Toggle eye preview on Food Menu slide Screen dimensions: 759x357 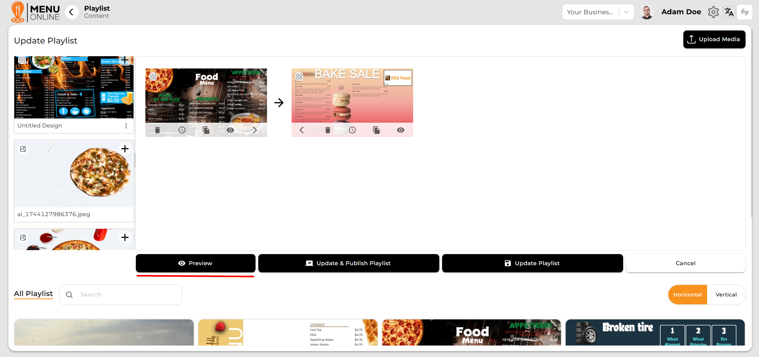(x=230, y=130)
